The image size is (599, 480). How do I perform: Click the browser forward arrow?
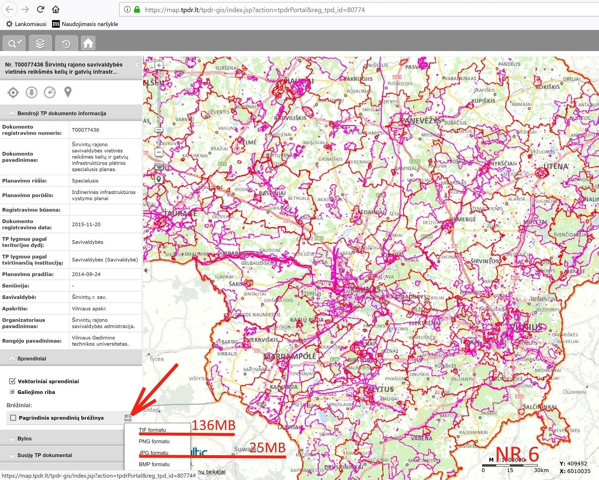25,9
